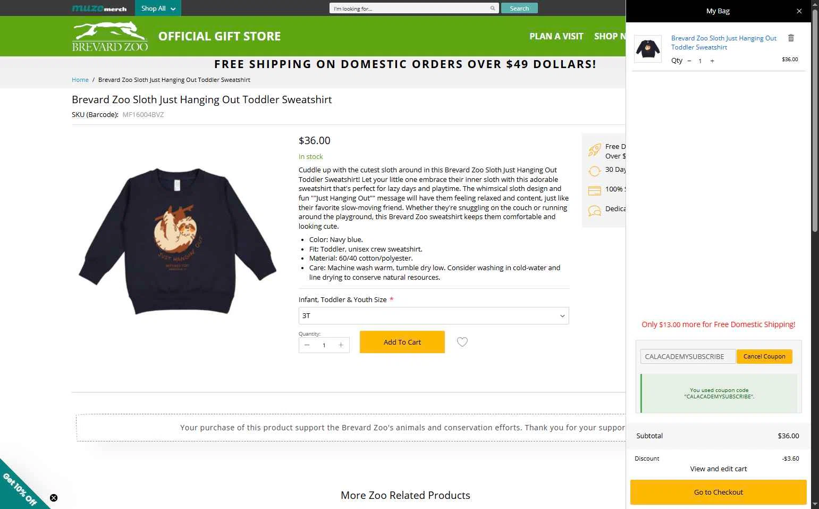Viewport: 819px width, 509px height.
Task: Open View and edit cart link
Action: click(x=718, y=469)
